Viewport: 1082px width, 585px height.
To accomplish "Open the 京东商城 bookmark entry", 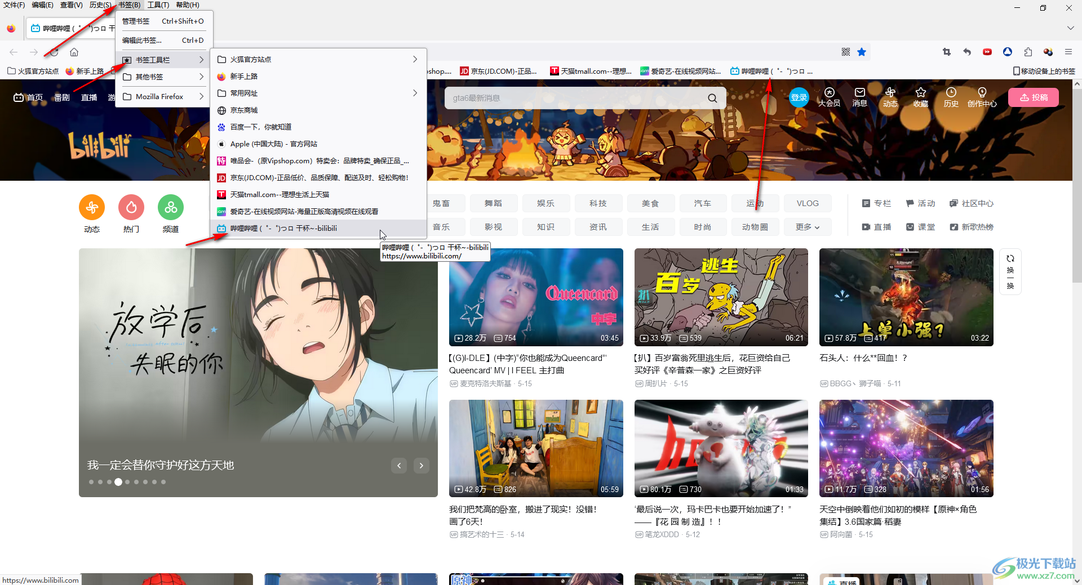I will click(x=318, y=110).
